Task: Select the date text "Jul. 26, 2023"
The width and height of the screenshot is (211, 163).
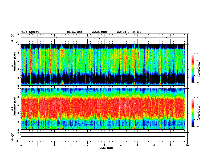Action: click(x=74, y=32)
